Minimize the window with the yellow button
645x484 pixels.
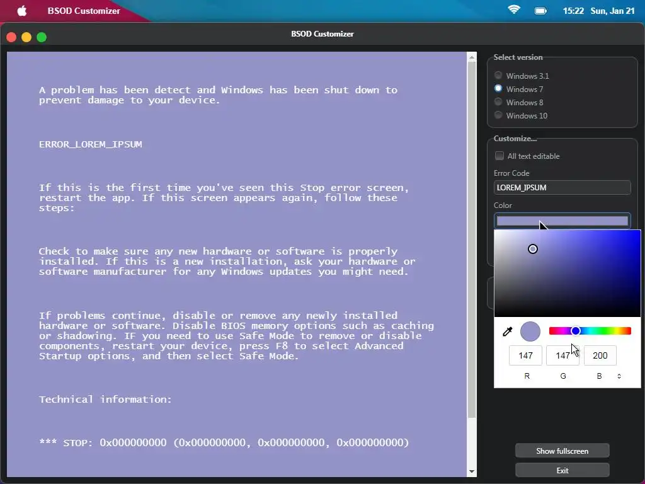pyautogui.click(x=26, y=37)
